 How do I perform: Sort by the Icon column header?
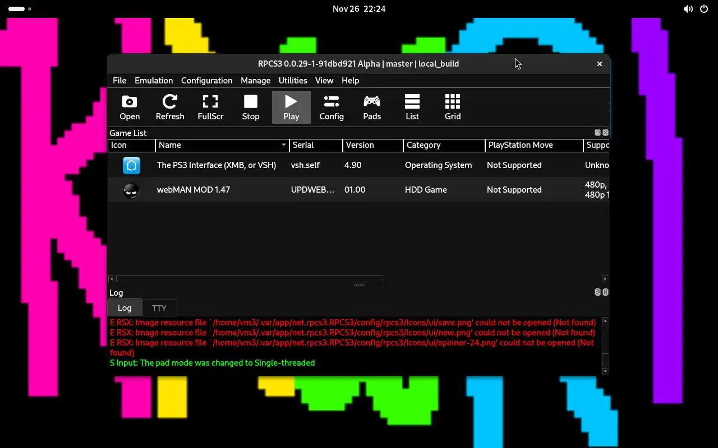131,145
